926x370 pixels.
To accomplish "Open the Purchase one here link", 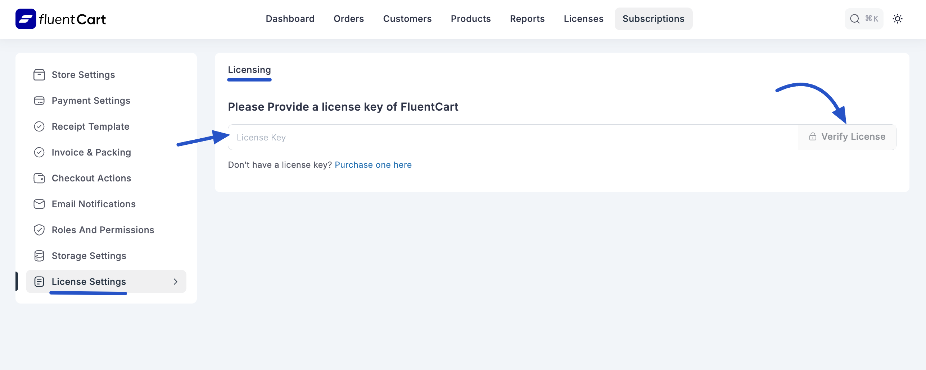I will click(373, 165).
